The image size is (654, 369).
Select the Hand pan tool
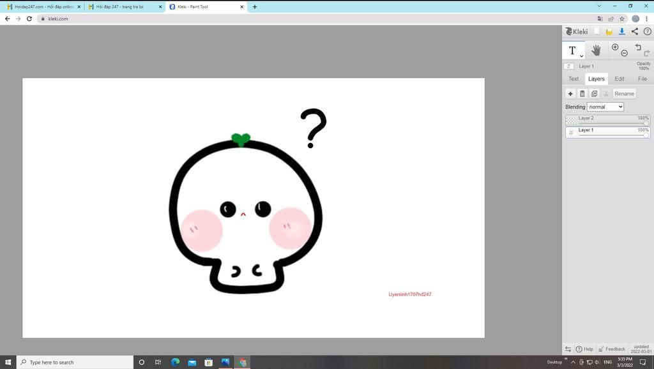click(596, 50)
